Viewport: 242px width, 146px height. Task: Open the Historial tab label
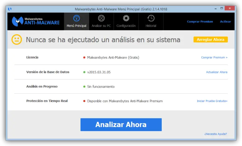tap(151, 26)
